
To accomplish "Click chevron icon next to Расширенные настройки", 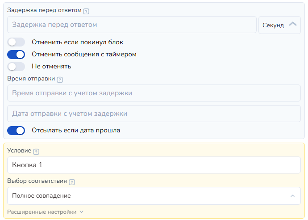I will pyautogui.click(x=82, y=212).
